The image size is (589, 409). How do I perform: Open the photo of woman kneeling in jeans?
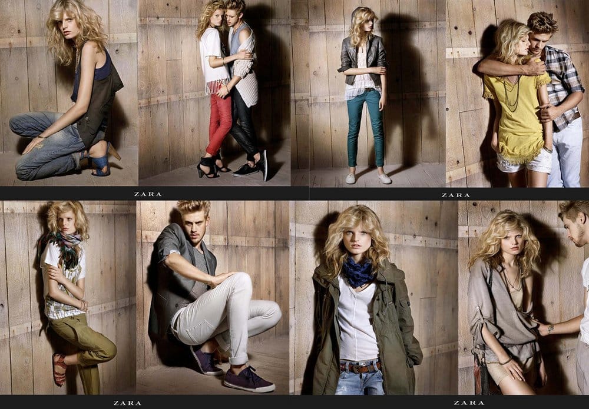(69, 94)
